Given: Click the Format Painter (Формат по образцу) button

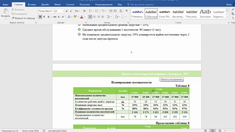Looking at the screenshot, I should coord(23,18).
